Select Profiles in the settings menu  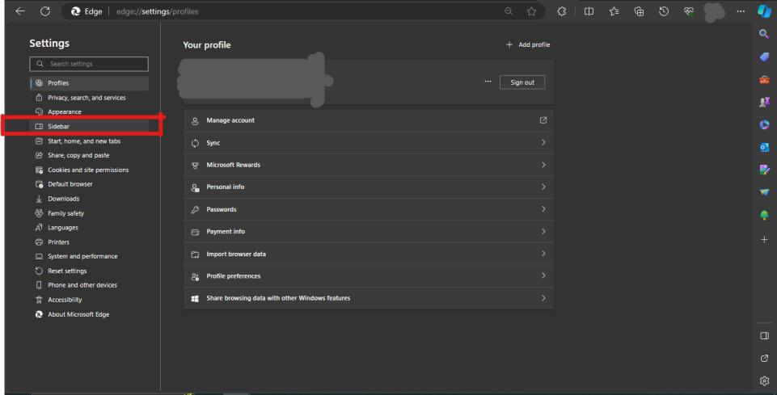click(89, 83)
